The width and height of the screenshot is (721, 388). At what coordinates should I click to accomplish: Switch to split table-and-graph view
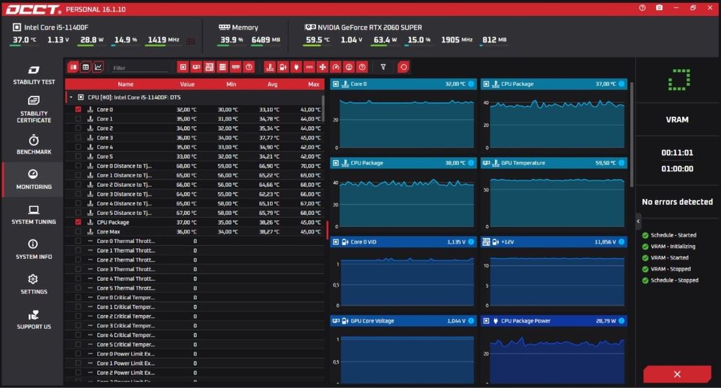point(73,67)
